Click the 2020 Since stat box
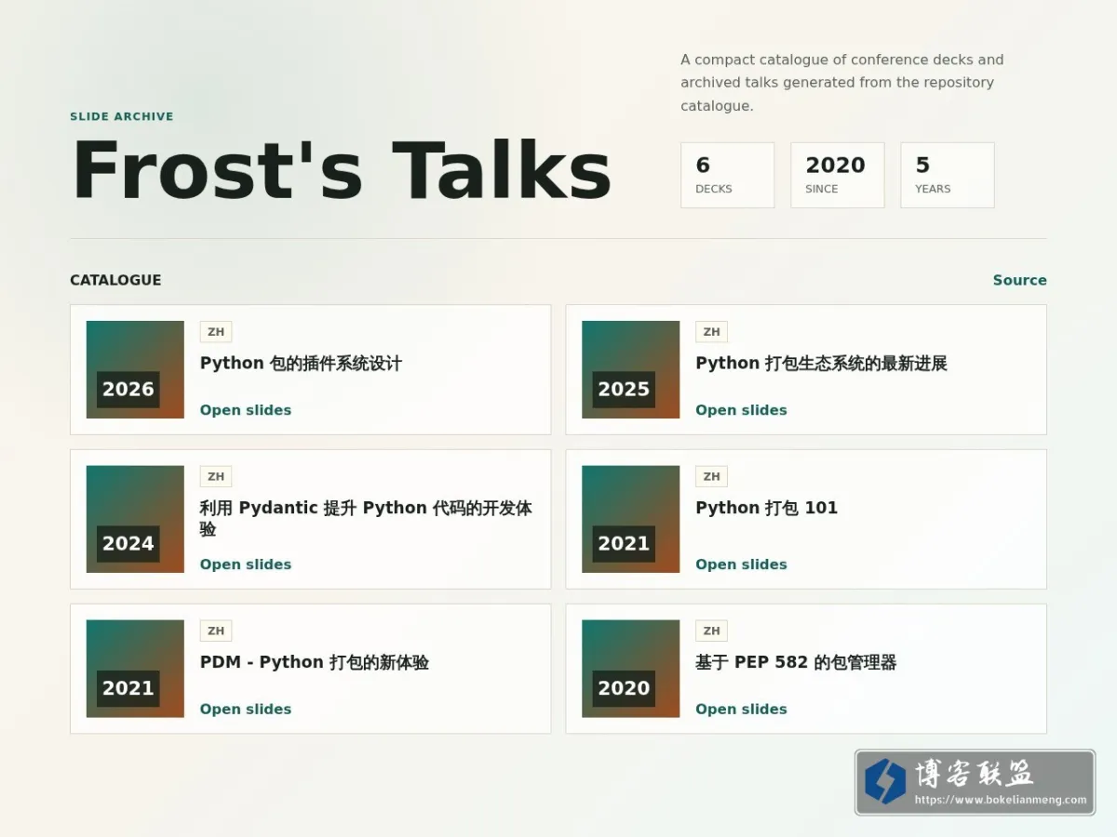Image resolution: width=1117 pixels, height=837 pixels. (837, 175)
